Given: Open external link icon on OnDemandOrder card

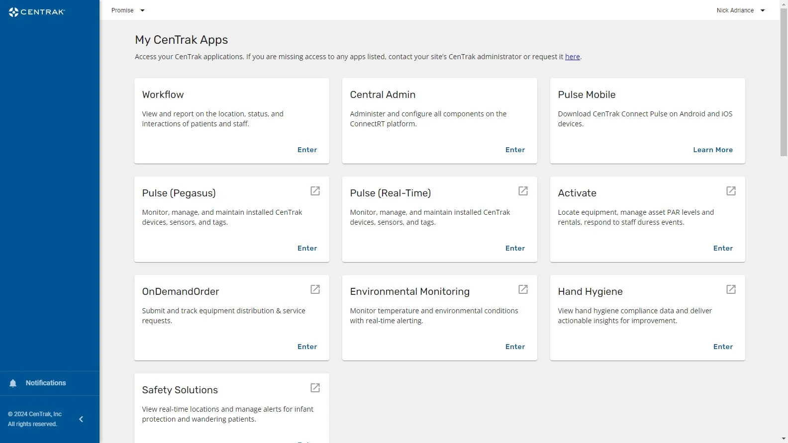Looking at the screenshot, I should point(315,289).
